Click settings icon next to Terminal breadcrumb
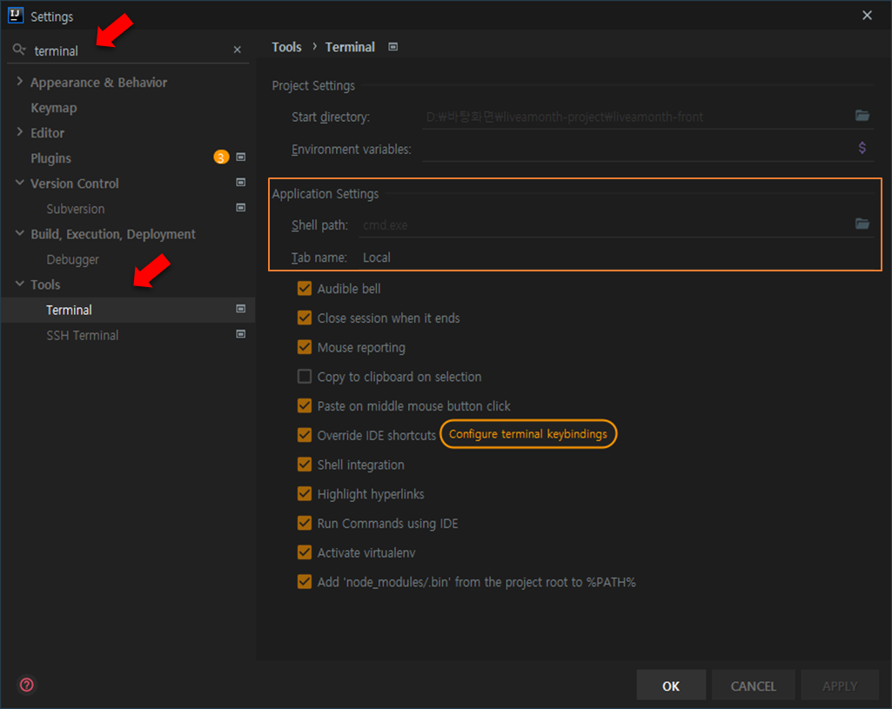This screenshot has height=709, width=892. (392, 46)
